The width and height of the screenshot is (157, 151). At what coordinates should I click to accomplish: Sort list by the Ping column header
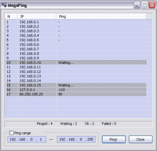tap(101, 16)
